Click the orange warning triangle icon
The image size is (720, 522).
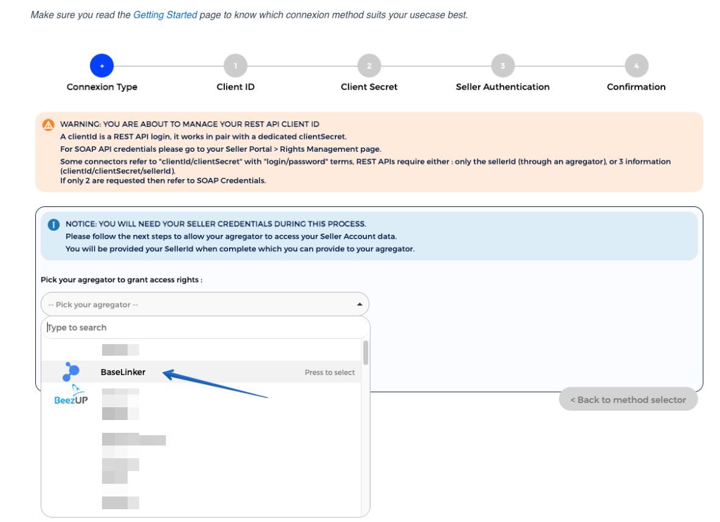[49, 124]
